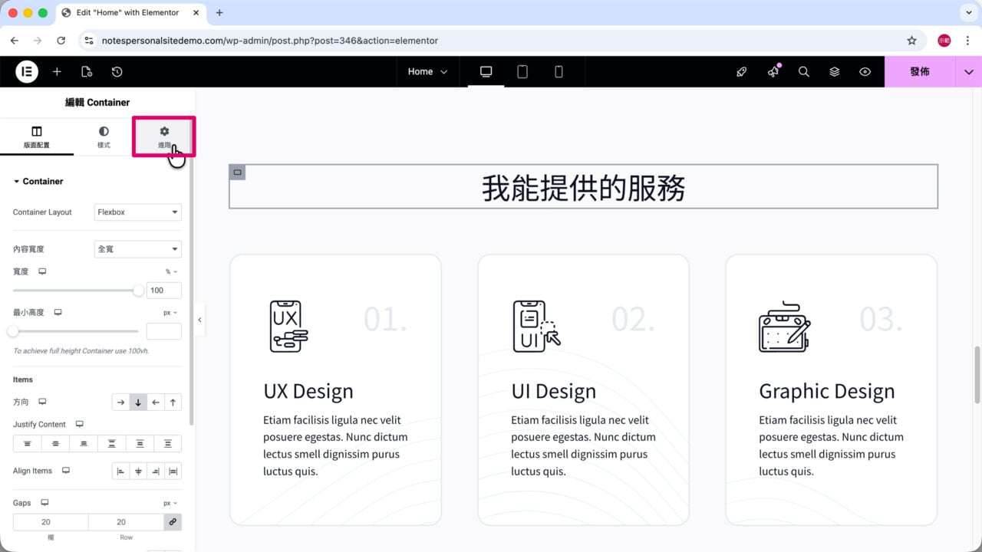Open the 內容寬度 全寬 dropdown
The height and width of the screenshot is (552, 982).
click(x=138, y=249)
